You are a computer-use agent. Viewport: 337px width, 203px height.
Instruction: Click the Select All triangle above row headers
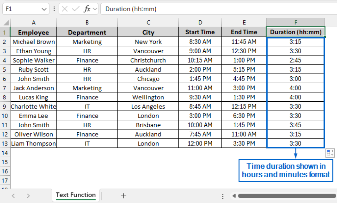point(5,22)
